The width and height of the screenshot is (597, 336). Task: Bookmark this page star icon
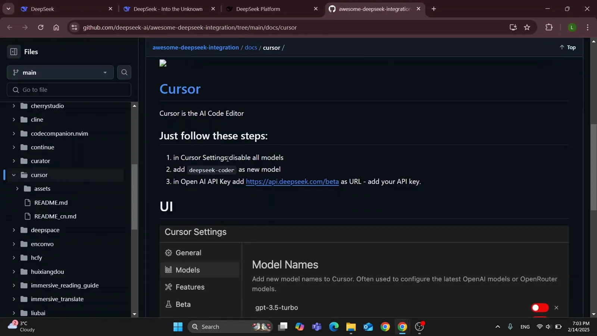tap(527, 27)
